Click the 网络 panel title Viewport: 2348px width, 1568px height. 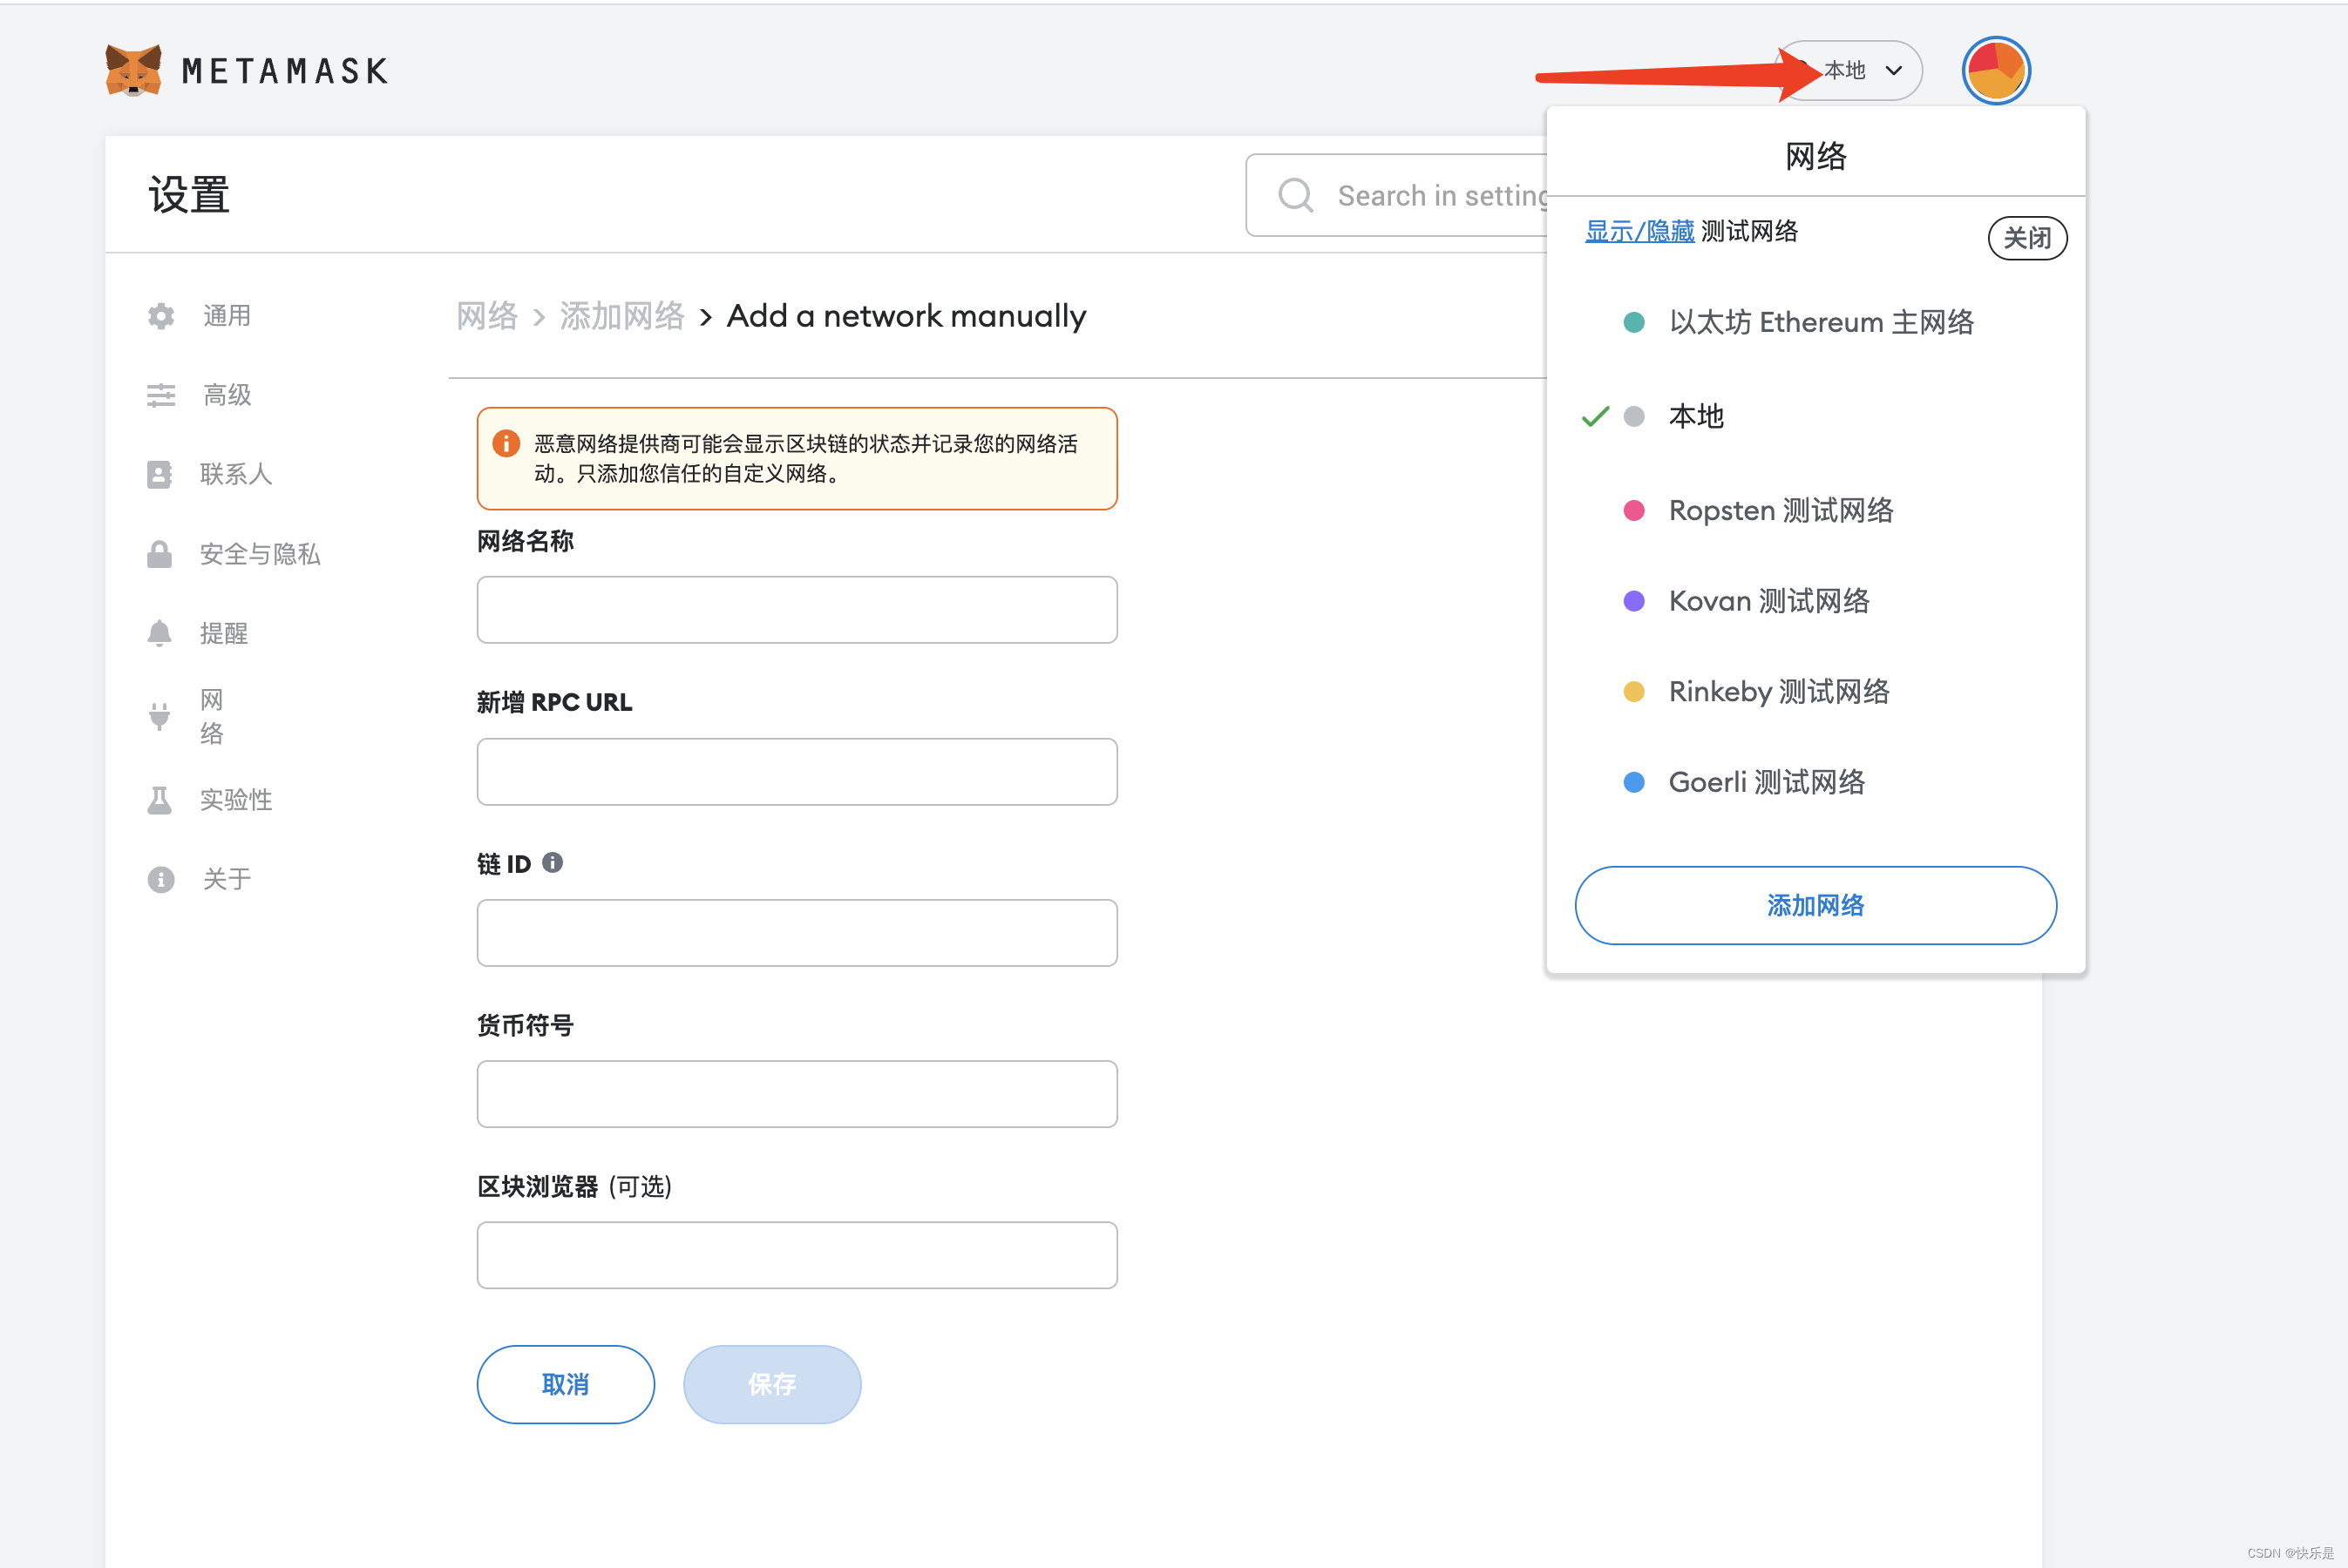1815,156
